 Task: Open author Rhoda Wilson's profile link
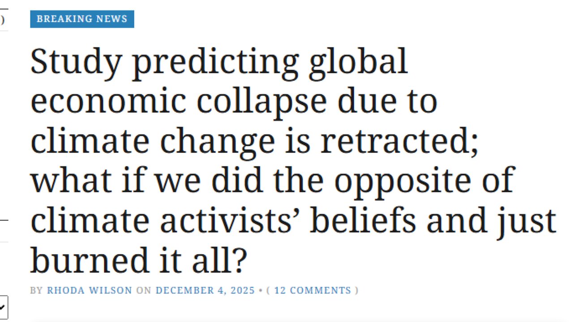(x=90, y=290)
